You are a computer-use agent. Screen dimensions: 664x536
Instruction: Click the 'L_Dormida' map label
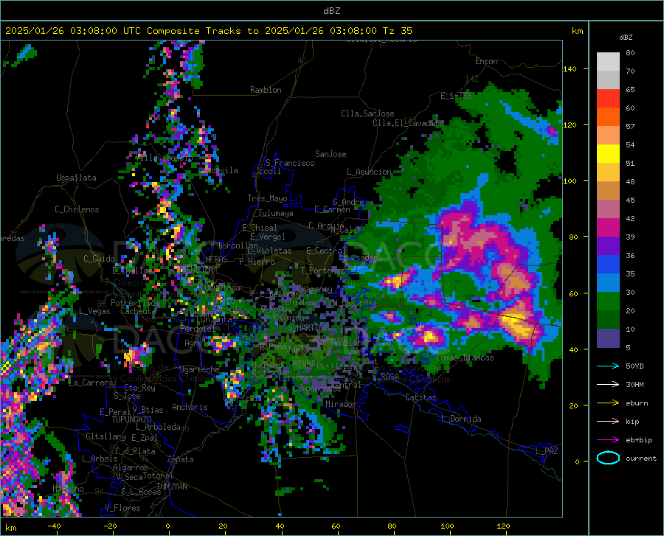(x=461, y=419)
